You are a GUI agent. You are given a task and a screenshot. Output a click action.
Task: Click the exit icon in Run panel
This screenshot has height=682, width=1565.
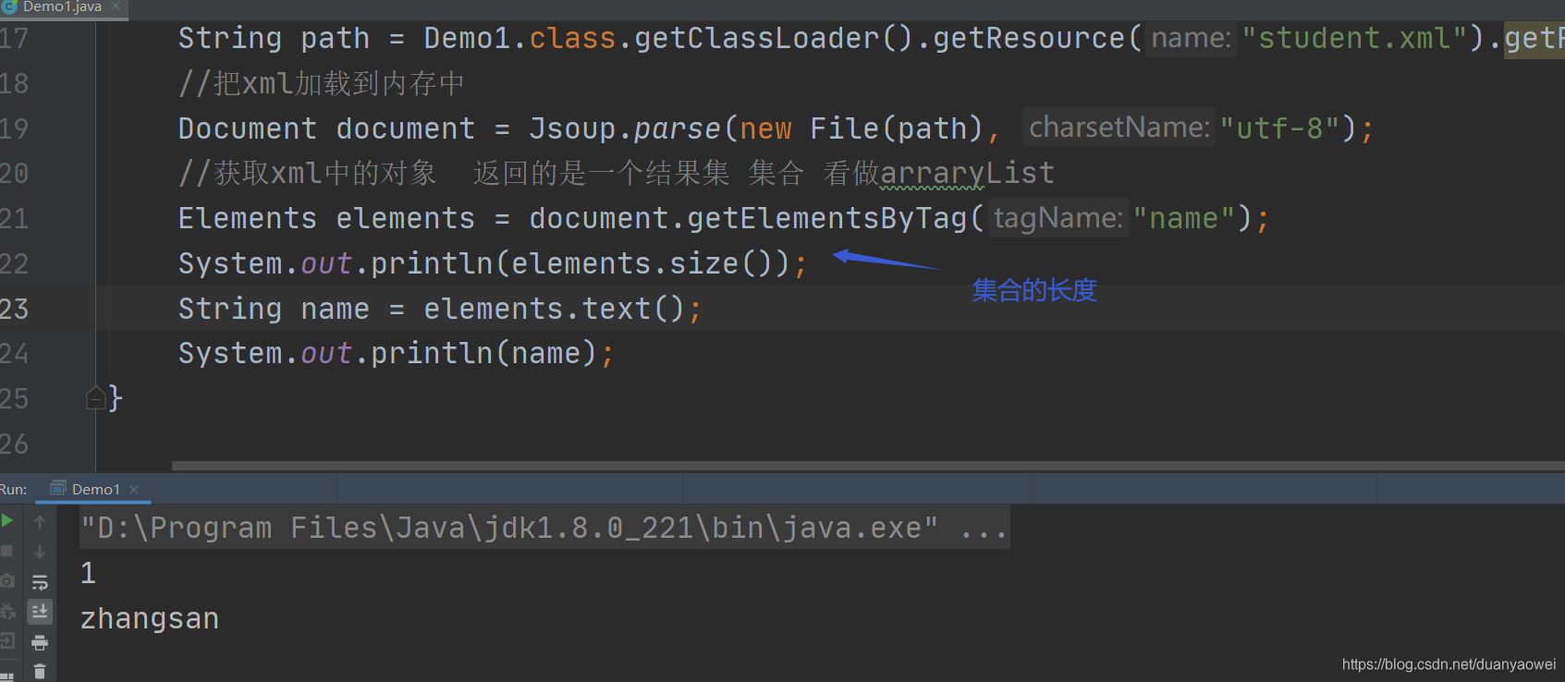point(6,640)
